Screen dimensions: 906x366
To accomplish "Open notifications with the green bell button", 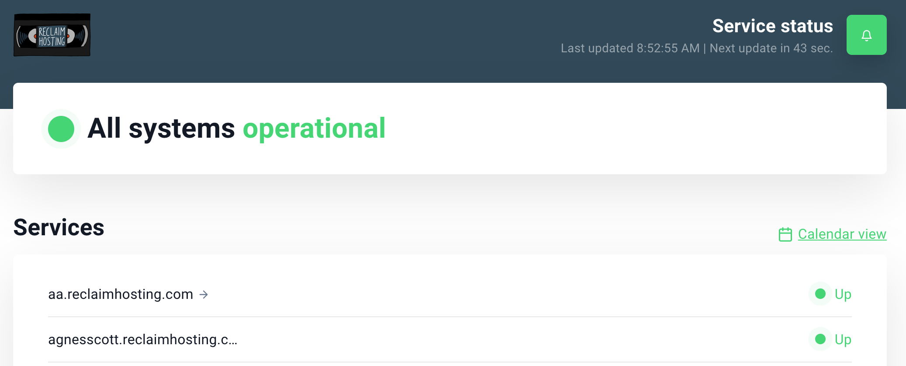I will (866, 35).
